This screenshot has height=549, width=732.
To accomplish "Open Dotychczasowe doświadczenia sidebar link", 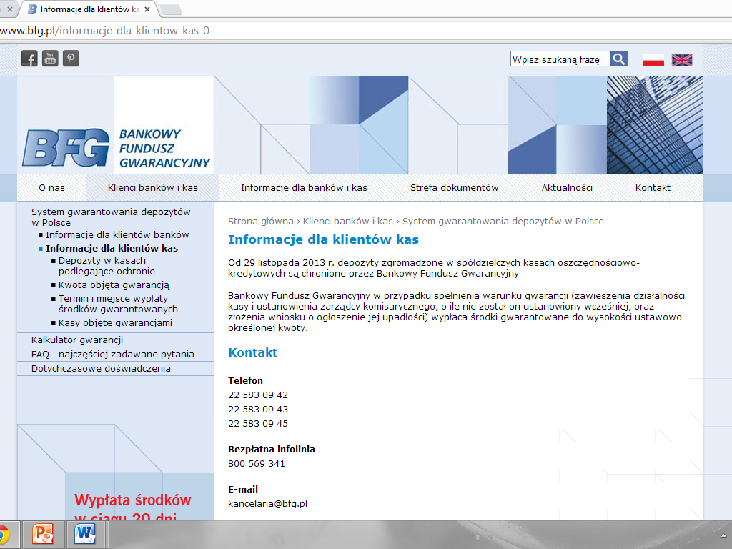I will pos(101,368).
